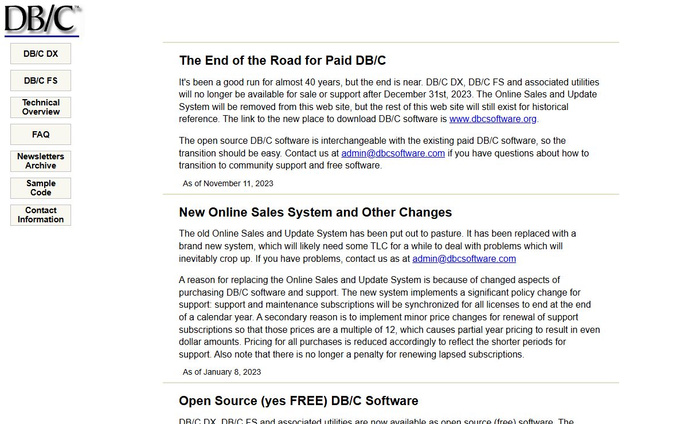688x424 pixels.
Task: Open the DB/C DX page
Action: (x=41, y=54)
